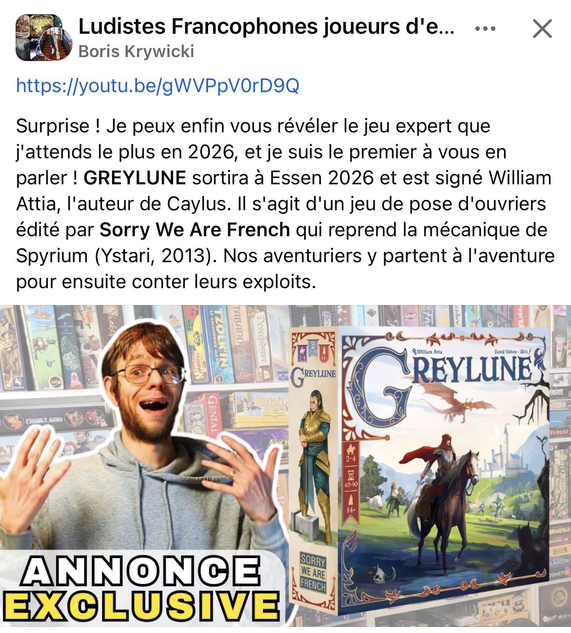Tap the Sorry We Are French logo on box
The width and height of the screenshot is (571, 633).
pos(313,573)
